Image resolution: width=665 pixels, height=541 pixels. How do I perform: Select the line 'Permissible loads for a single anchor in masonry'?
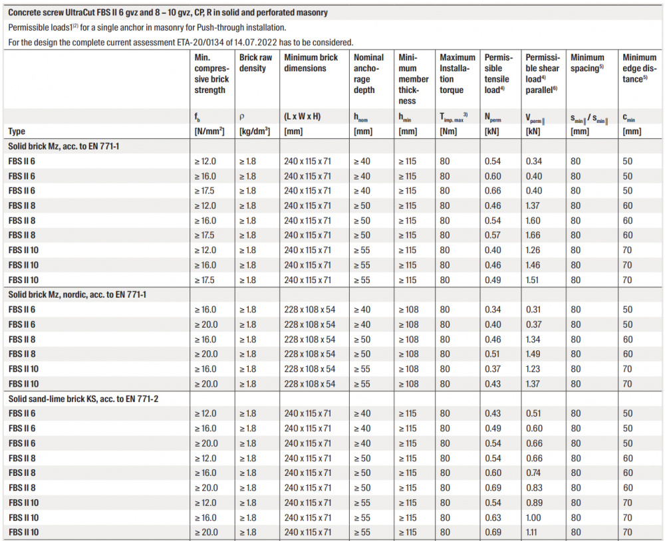[147, 27]
